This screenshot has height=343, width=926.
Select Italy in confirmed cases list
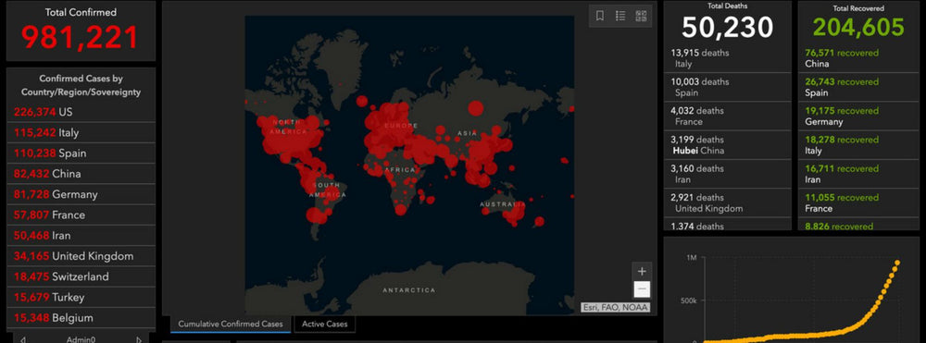(81, 132)
